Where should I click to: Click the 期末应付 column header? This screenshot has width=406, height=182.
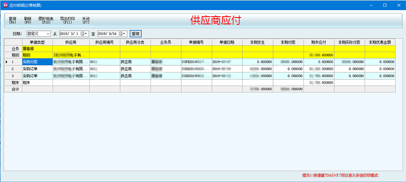click(x=319, y=42)
